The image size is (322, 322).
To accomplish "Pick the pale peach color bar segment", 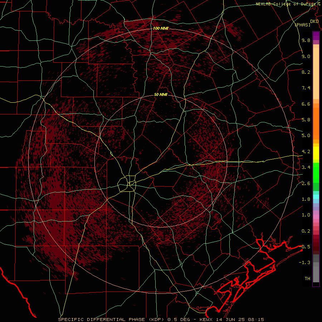I will tap(316, 74).
